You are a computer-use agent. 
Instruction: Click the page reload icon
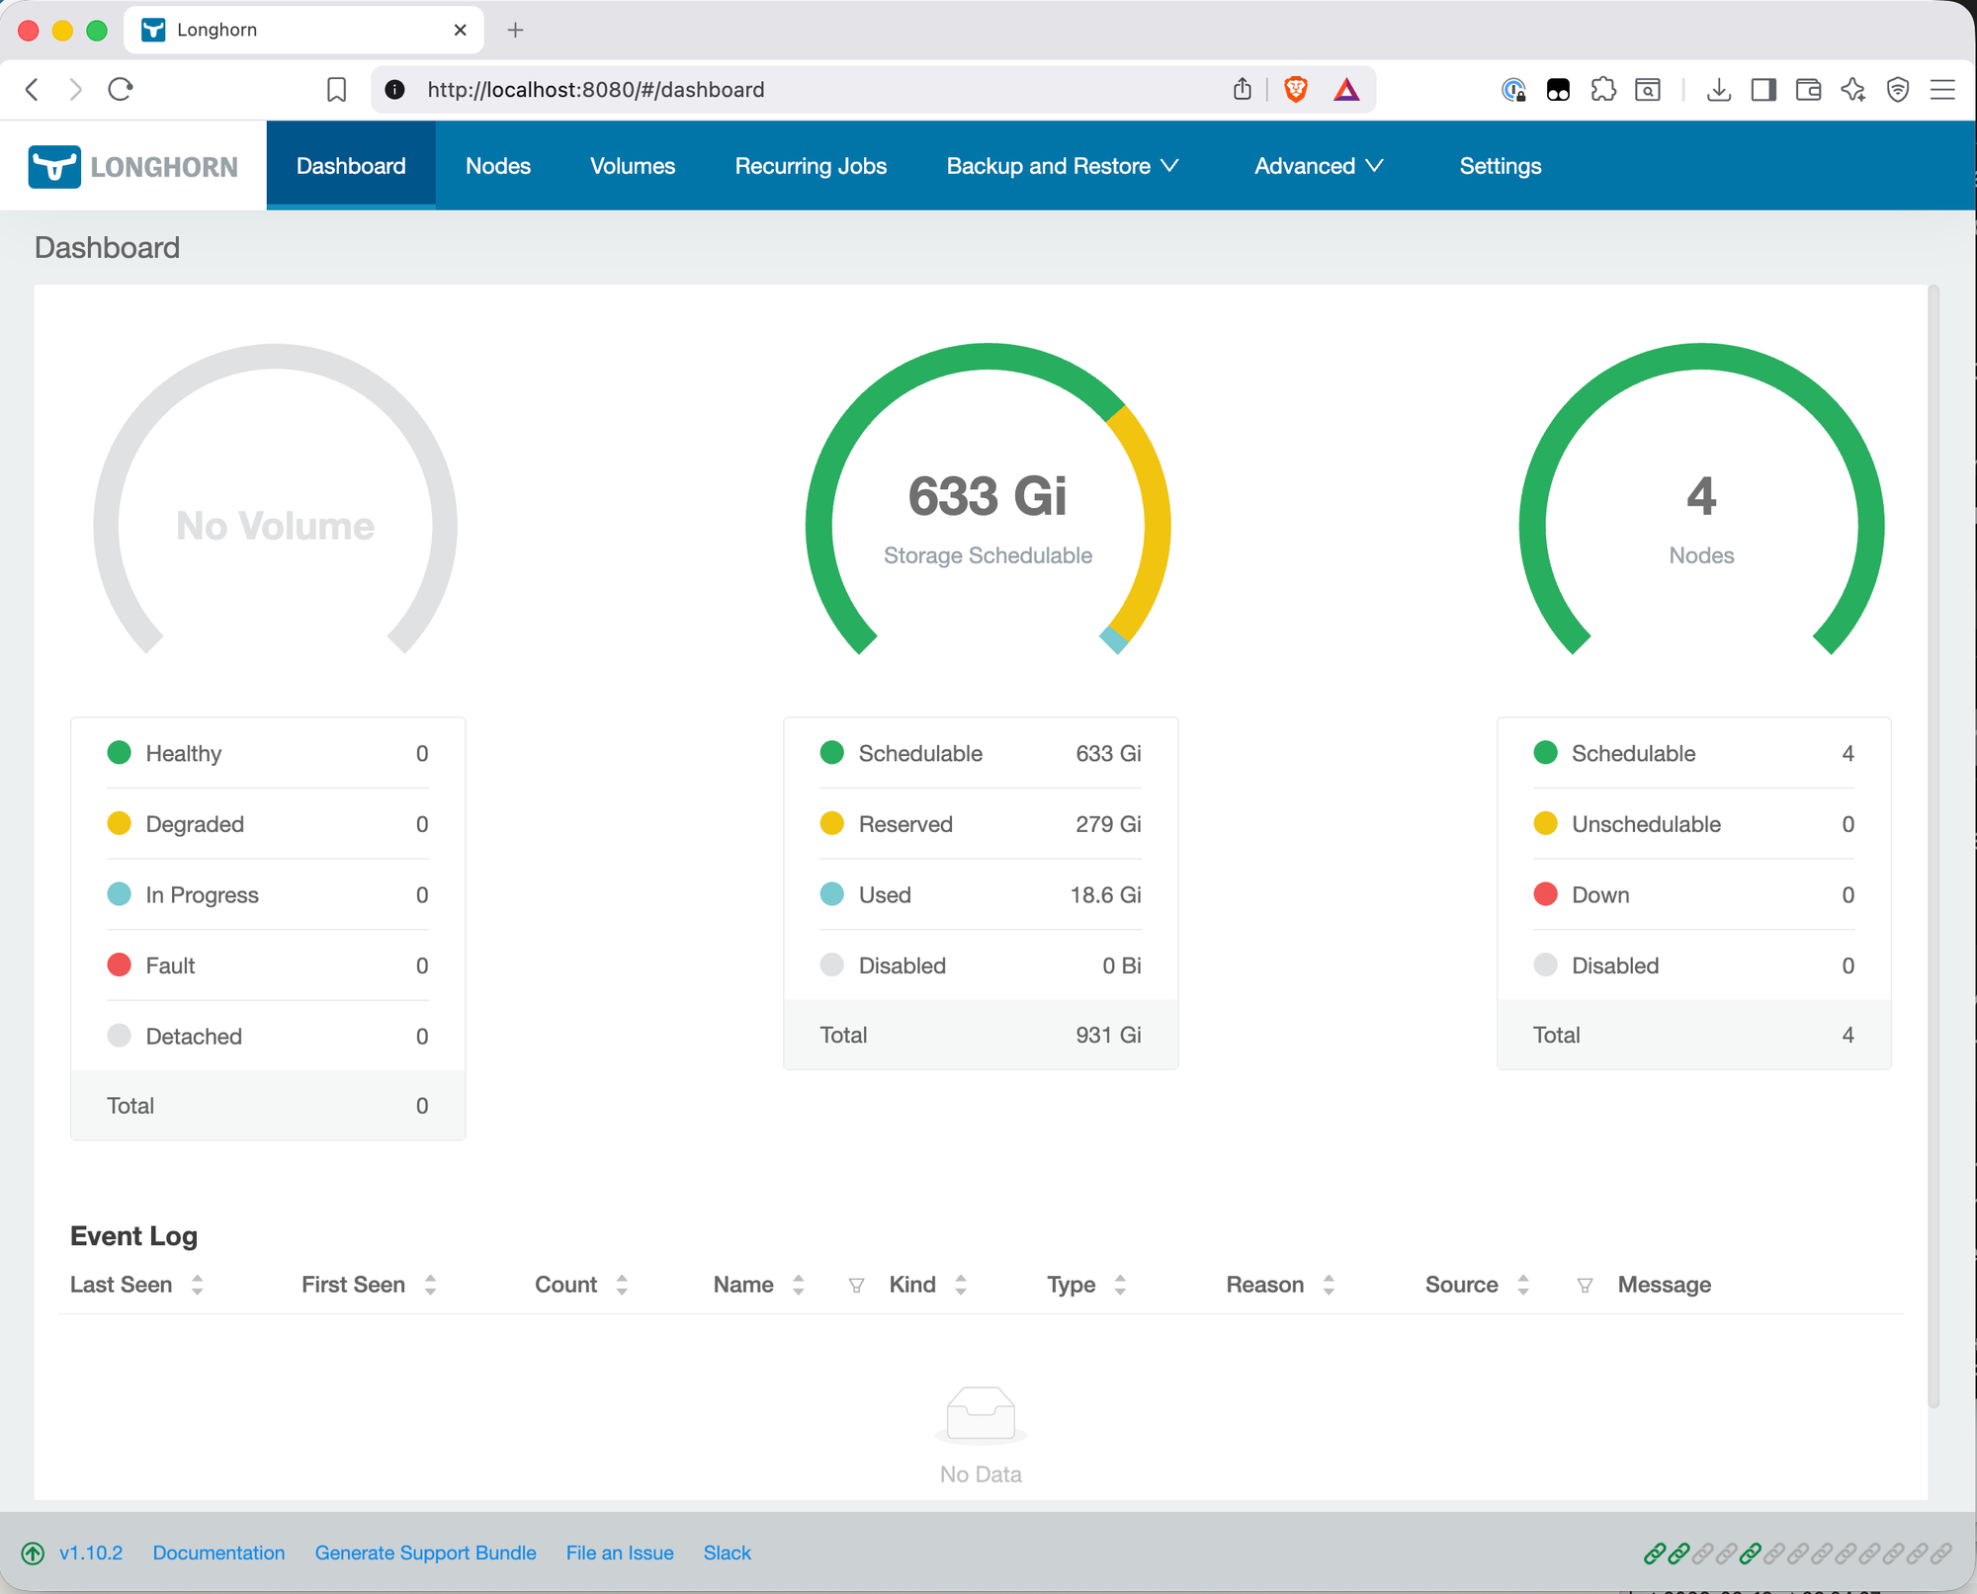point(120,89)
